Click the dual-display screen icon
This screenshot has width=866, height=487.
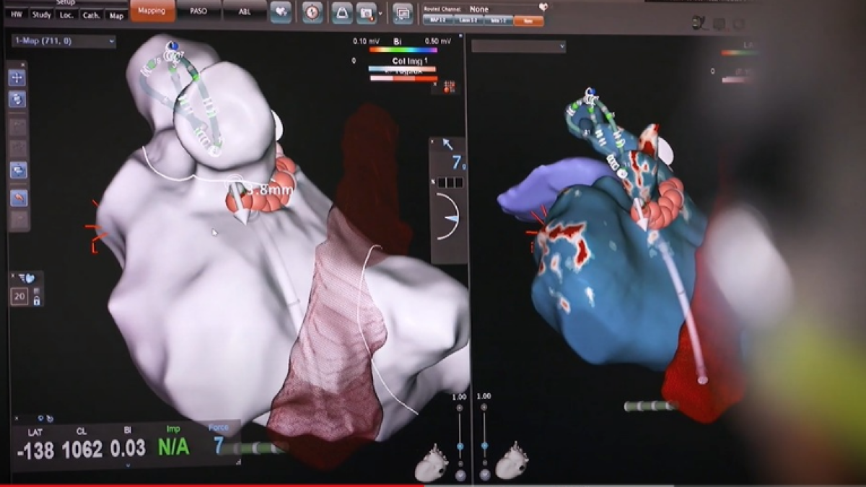402,12
